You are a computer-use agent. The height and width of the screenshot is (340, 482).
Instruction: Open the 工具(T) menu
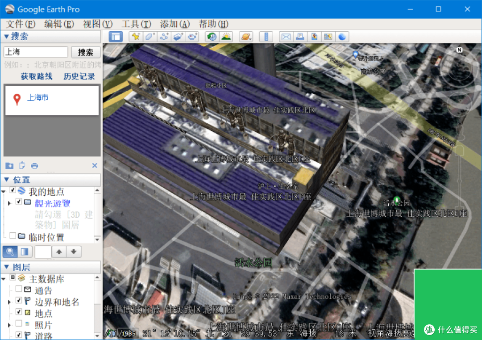[x=137, y=24]
